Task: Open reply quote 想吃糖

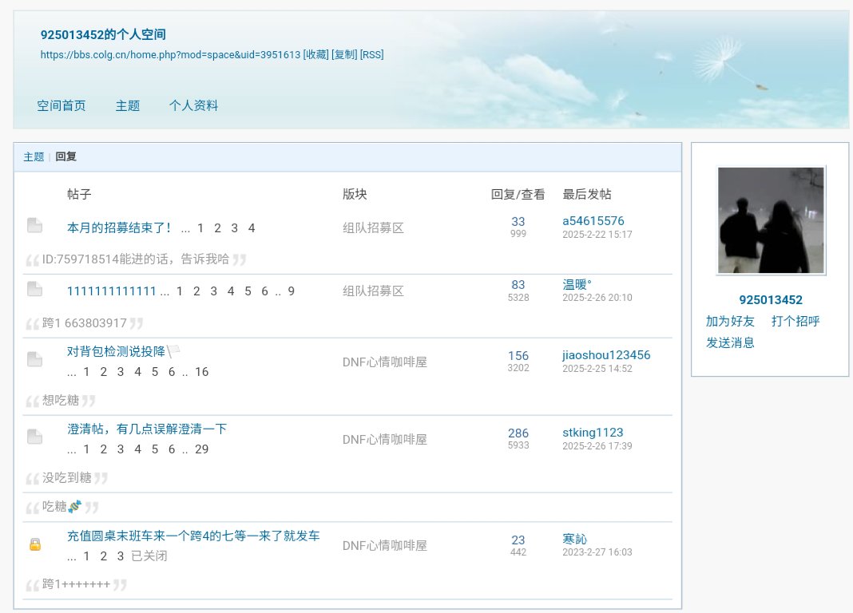Action: point(61,401)
